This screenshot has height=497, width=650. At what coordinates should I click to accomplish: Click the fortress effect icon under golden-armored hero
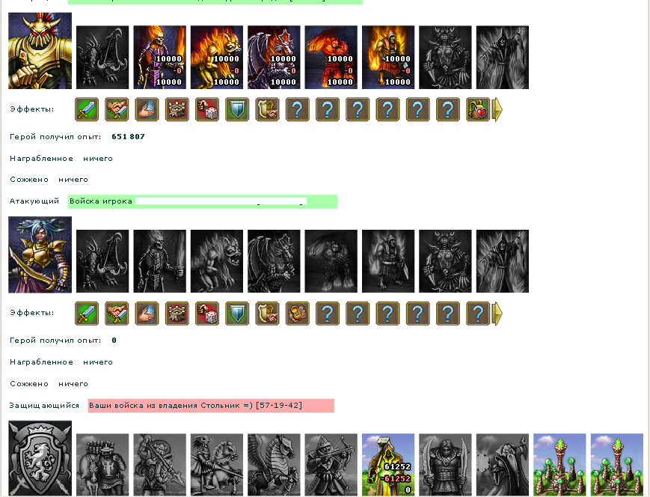coord(177,109)
